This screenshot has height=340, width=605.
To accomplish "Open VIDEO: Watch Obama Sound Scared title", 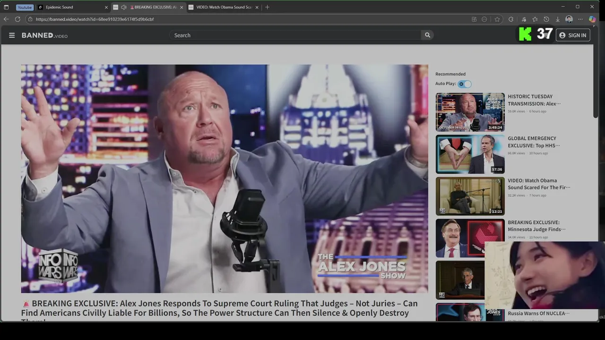I will (539, 184).
